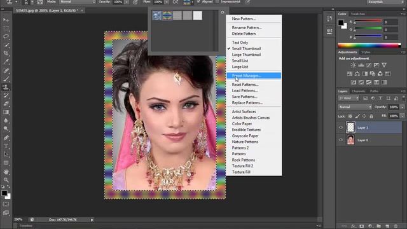Toggle the Aligned checkbox

[198, 2]
